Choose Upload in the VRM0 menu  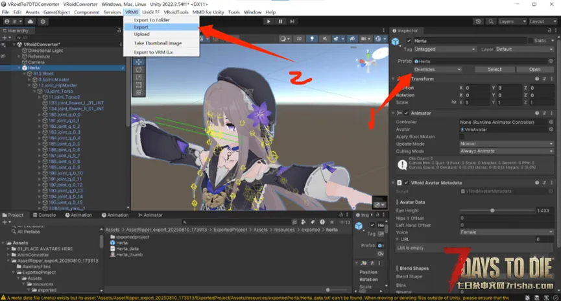coord(141,34)
